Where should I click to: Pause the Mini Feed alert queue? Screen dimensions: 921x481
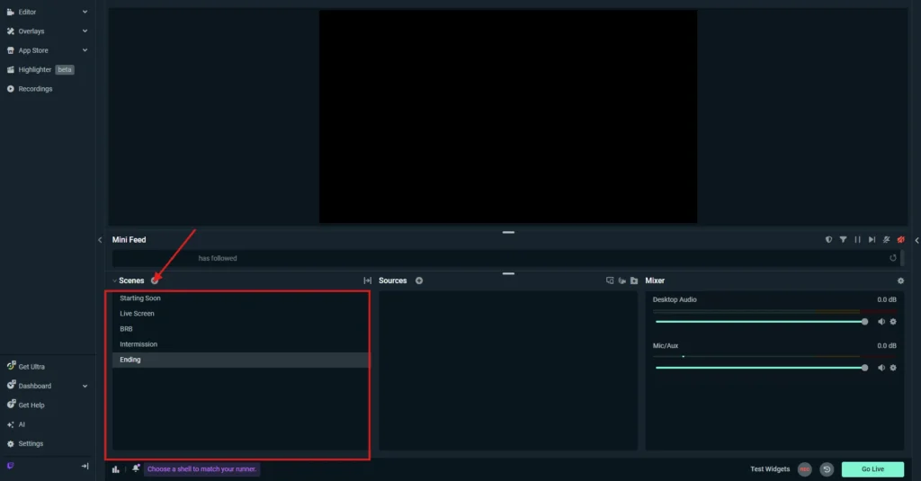click(x=857, y=240)
